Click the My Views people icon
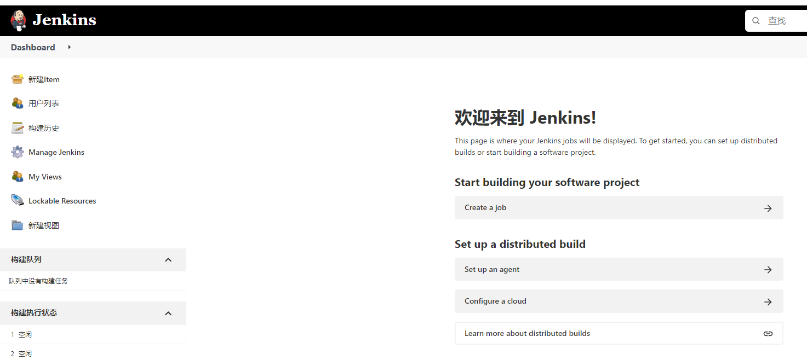Viewport: 807px width, 360px height. click(18, 177)
